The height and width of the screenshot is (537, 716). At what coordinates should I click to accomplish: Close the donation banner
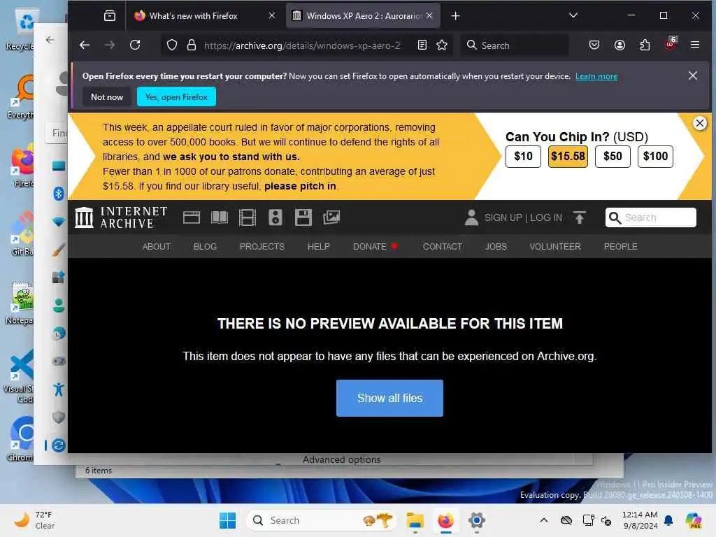click(699, 123)
